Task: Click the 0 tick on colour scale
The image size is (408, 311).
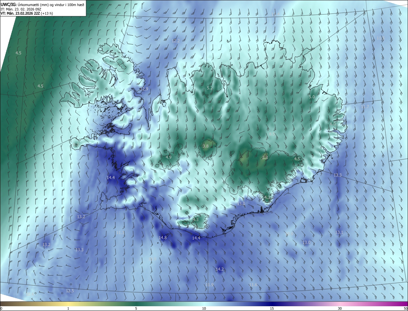Action: (x=1, y=308)
